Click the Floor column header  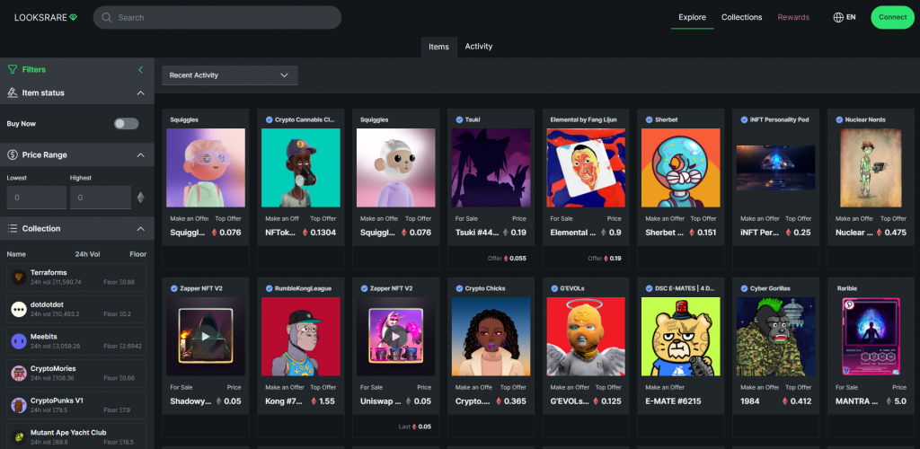(137, 254)
